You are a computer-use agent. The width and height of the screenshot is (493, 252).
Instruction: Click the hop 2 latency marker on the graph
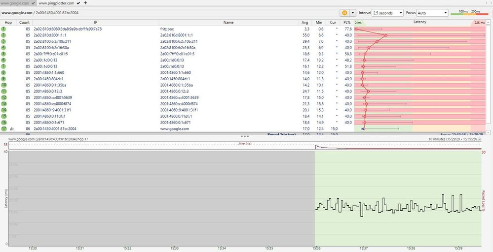tap(386, 35)
